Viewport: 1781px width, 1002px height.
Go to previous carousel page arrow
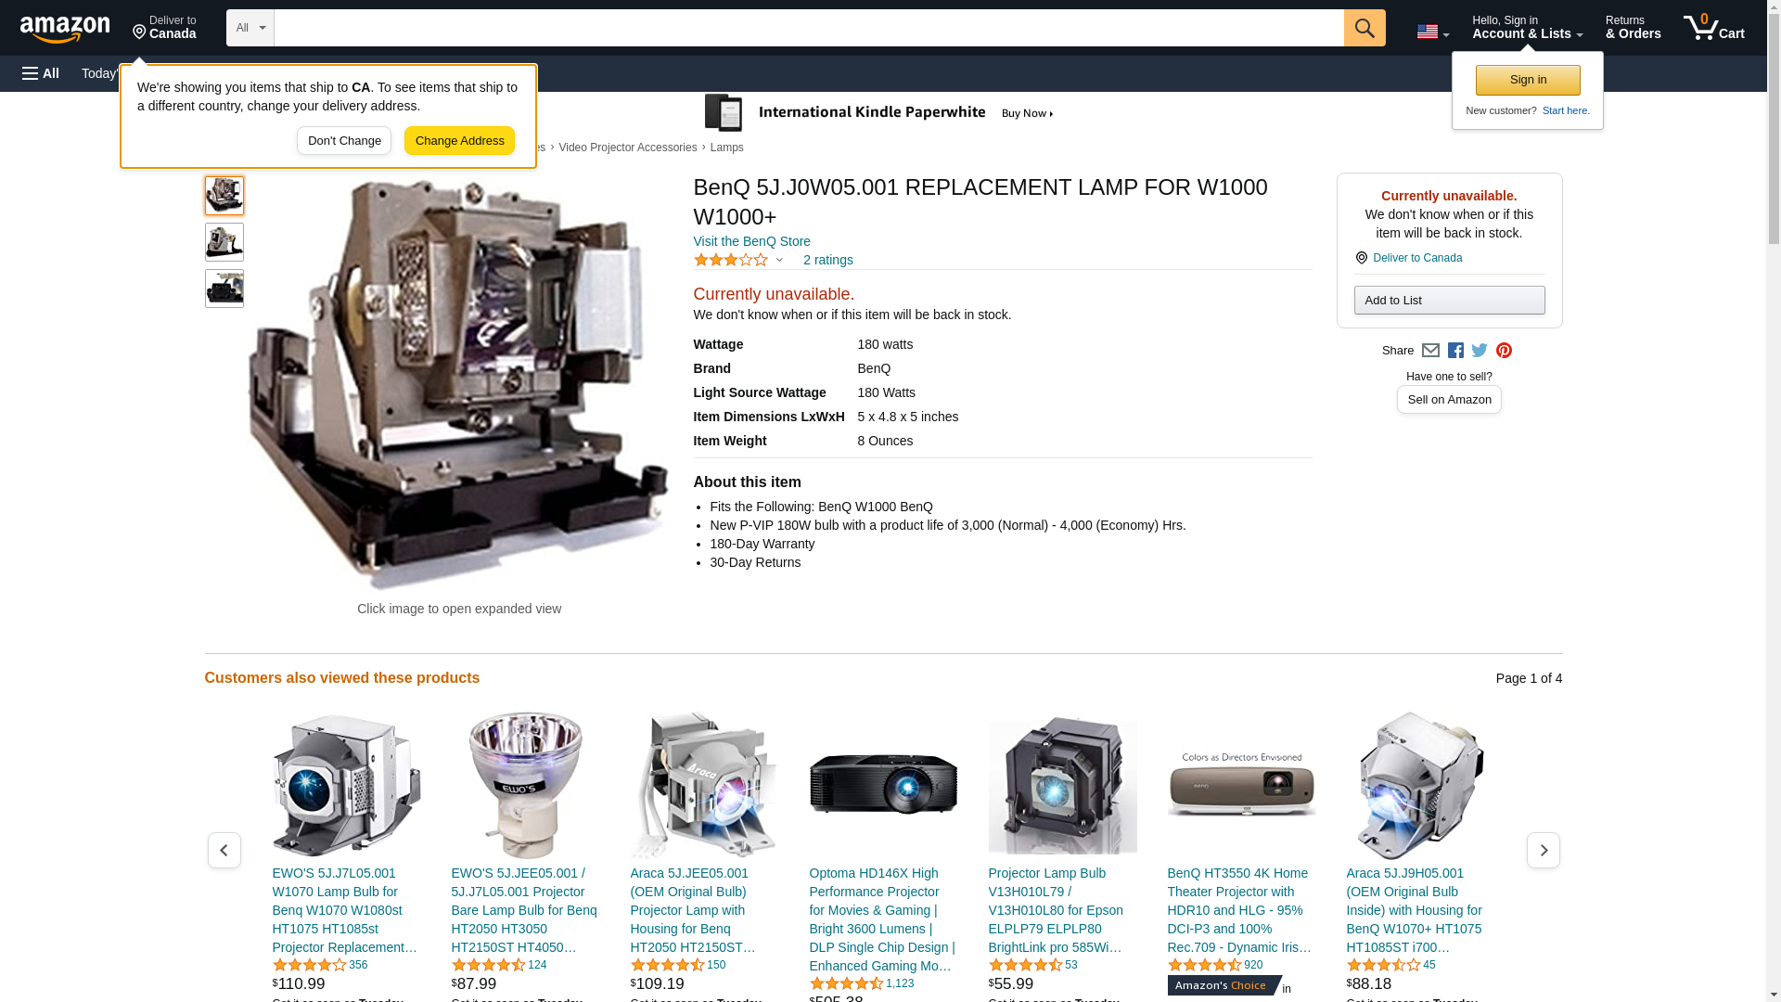(224, 850)
